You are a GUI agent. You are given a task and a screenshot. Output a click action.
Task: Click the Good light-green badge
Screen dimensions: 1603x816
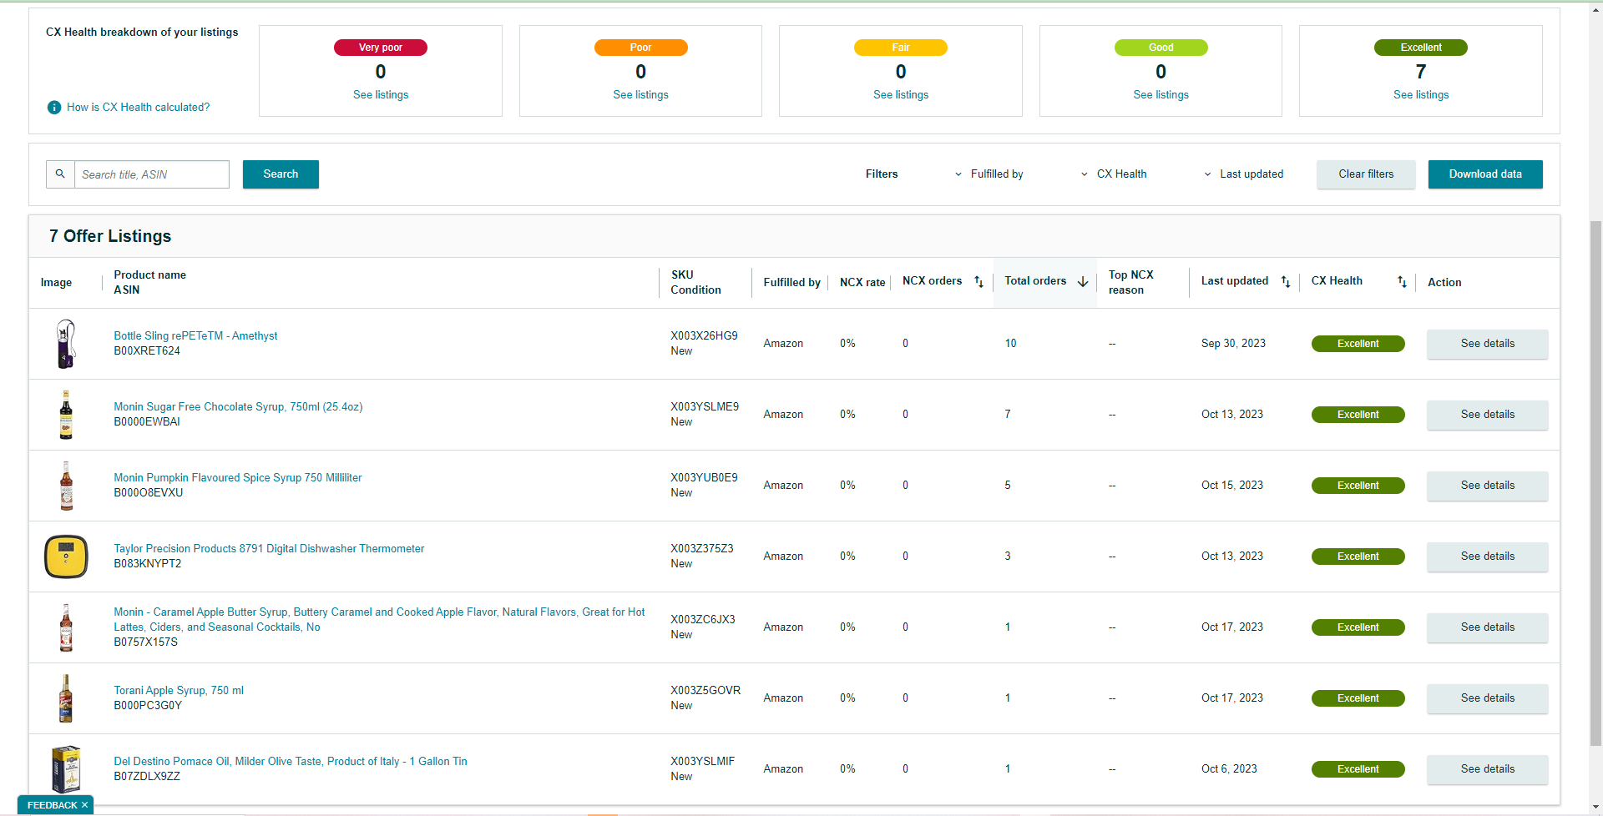1161,48
